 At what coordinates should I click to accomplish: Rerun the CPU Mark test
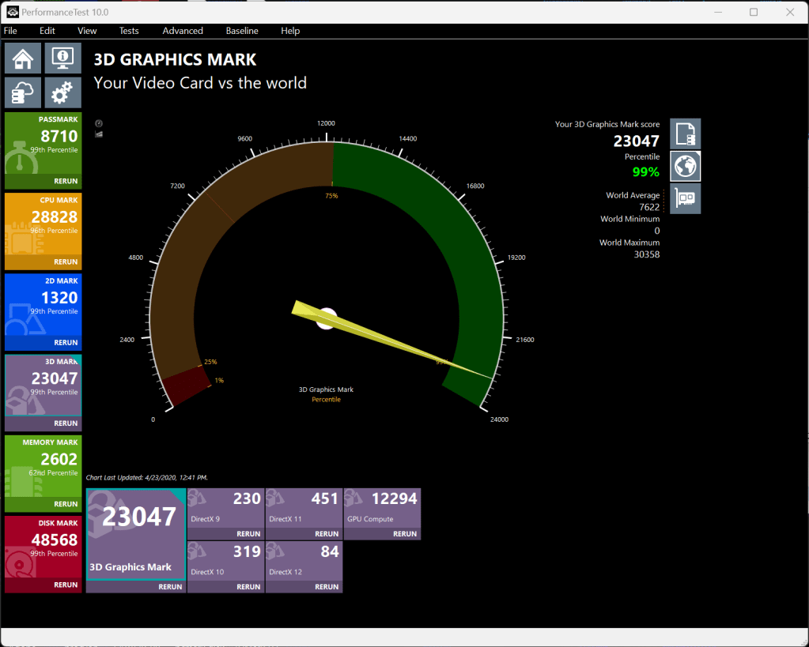66,261
